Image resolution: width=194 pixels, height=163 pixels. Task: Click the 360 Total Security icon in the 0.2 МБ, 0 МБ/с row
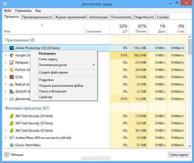tap(12, 123)
